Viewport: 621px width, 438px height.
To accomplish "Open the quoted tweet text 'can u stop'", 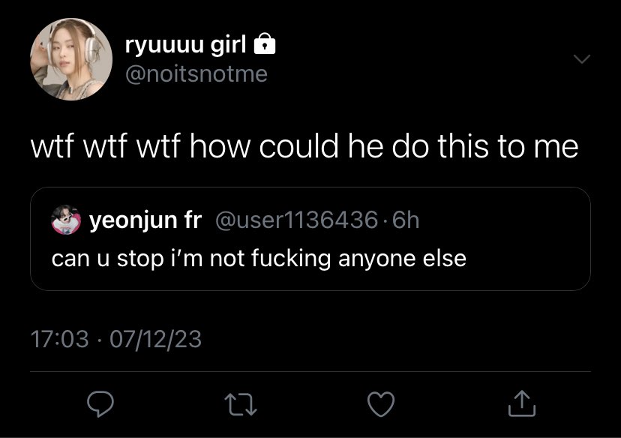I will pyautogui.click(x=108, y=259).
